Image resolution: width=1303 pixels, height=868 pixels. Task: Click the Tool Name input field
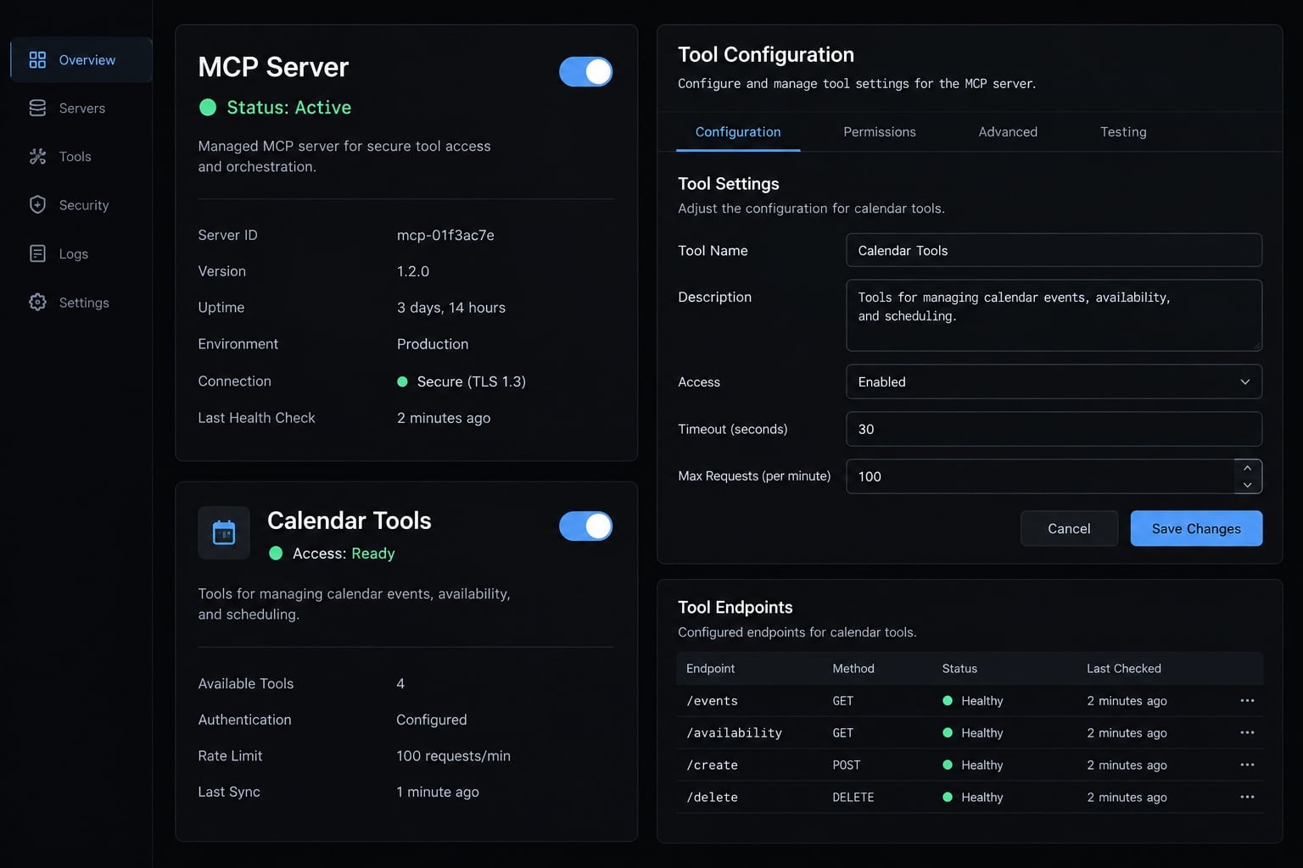(x=1054, y=250)
